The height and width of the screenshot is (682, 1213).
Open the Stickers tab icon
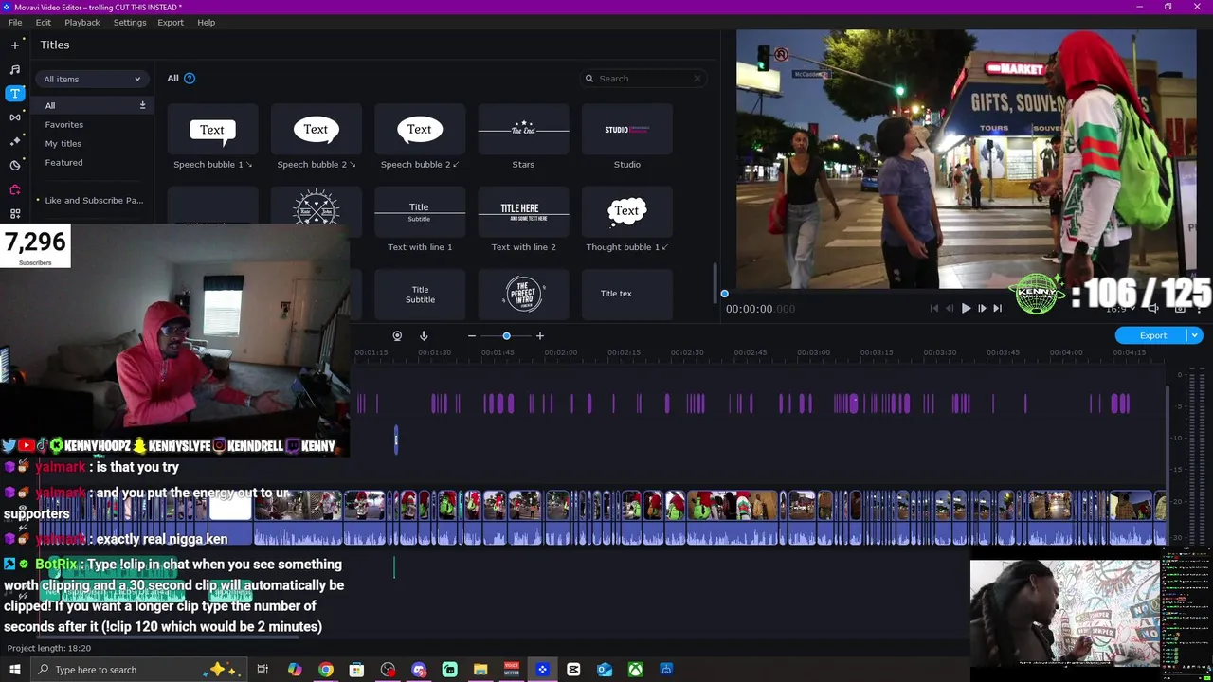click(x=15, y=166)
